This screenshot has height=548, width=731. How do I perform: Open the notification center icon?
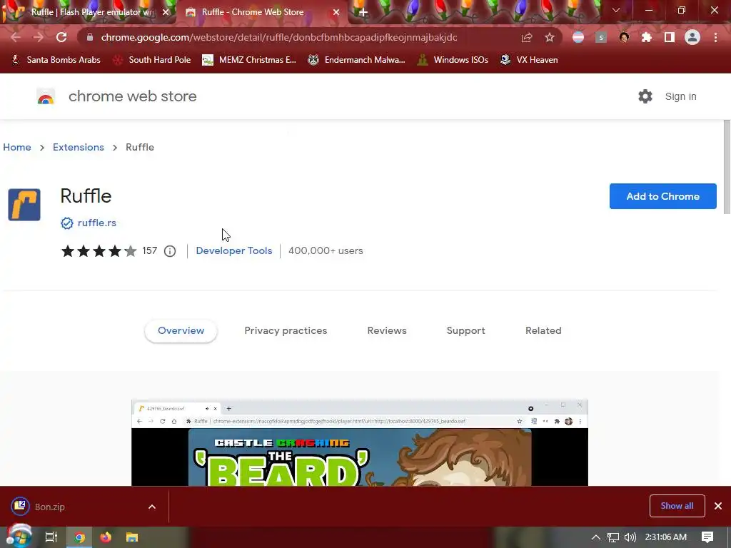click(x=707, y=537)
